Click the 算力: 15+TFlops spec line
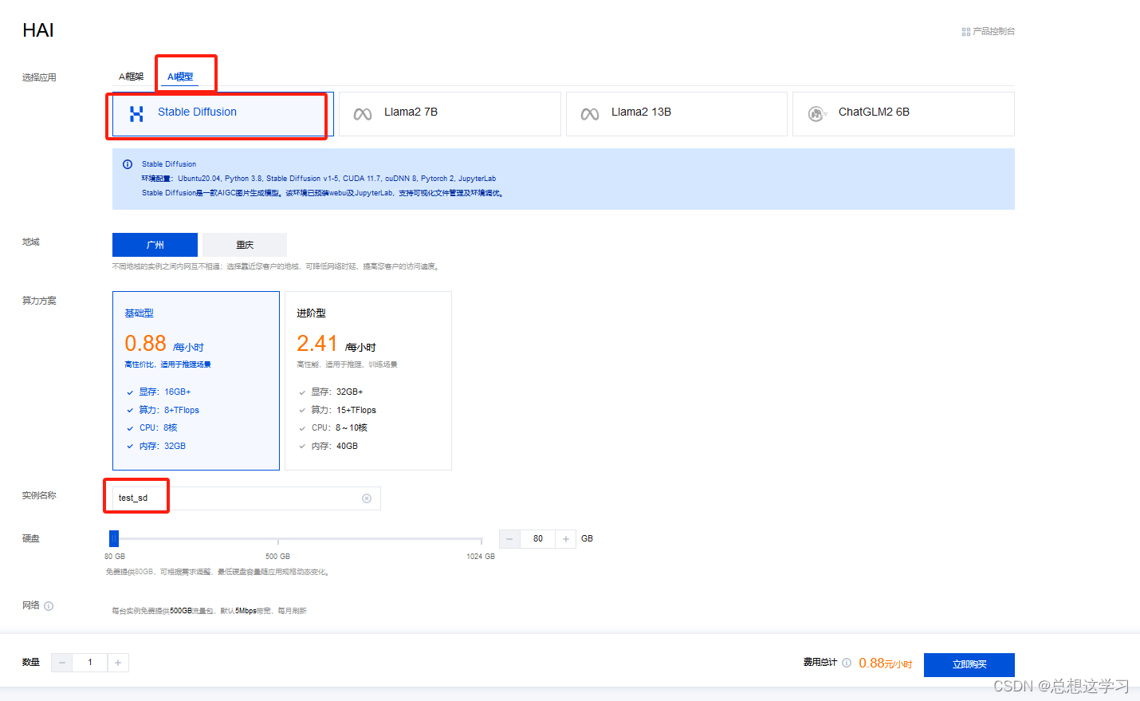Image resolution: width=1140 pixels, height=701 pixels. click(x=344, y=410)
